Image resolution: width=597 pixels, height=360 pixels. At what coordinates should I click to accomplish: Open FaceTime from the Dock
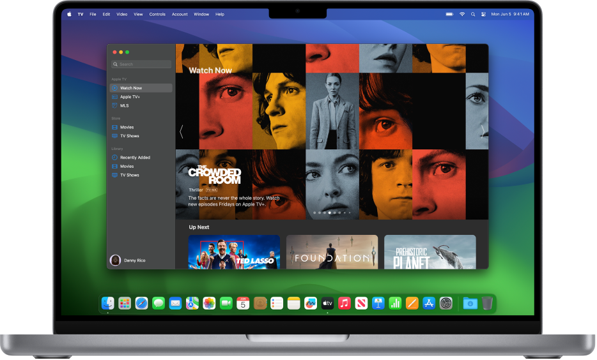coord(226,303)
